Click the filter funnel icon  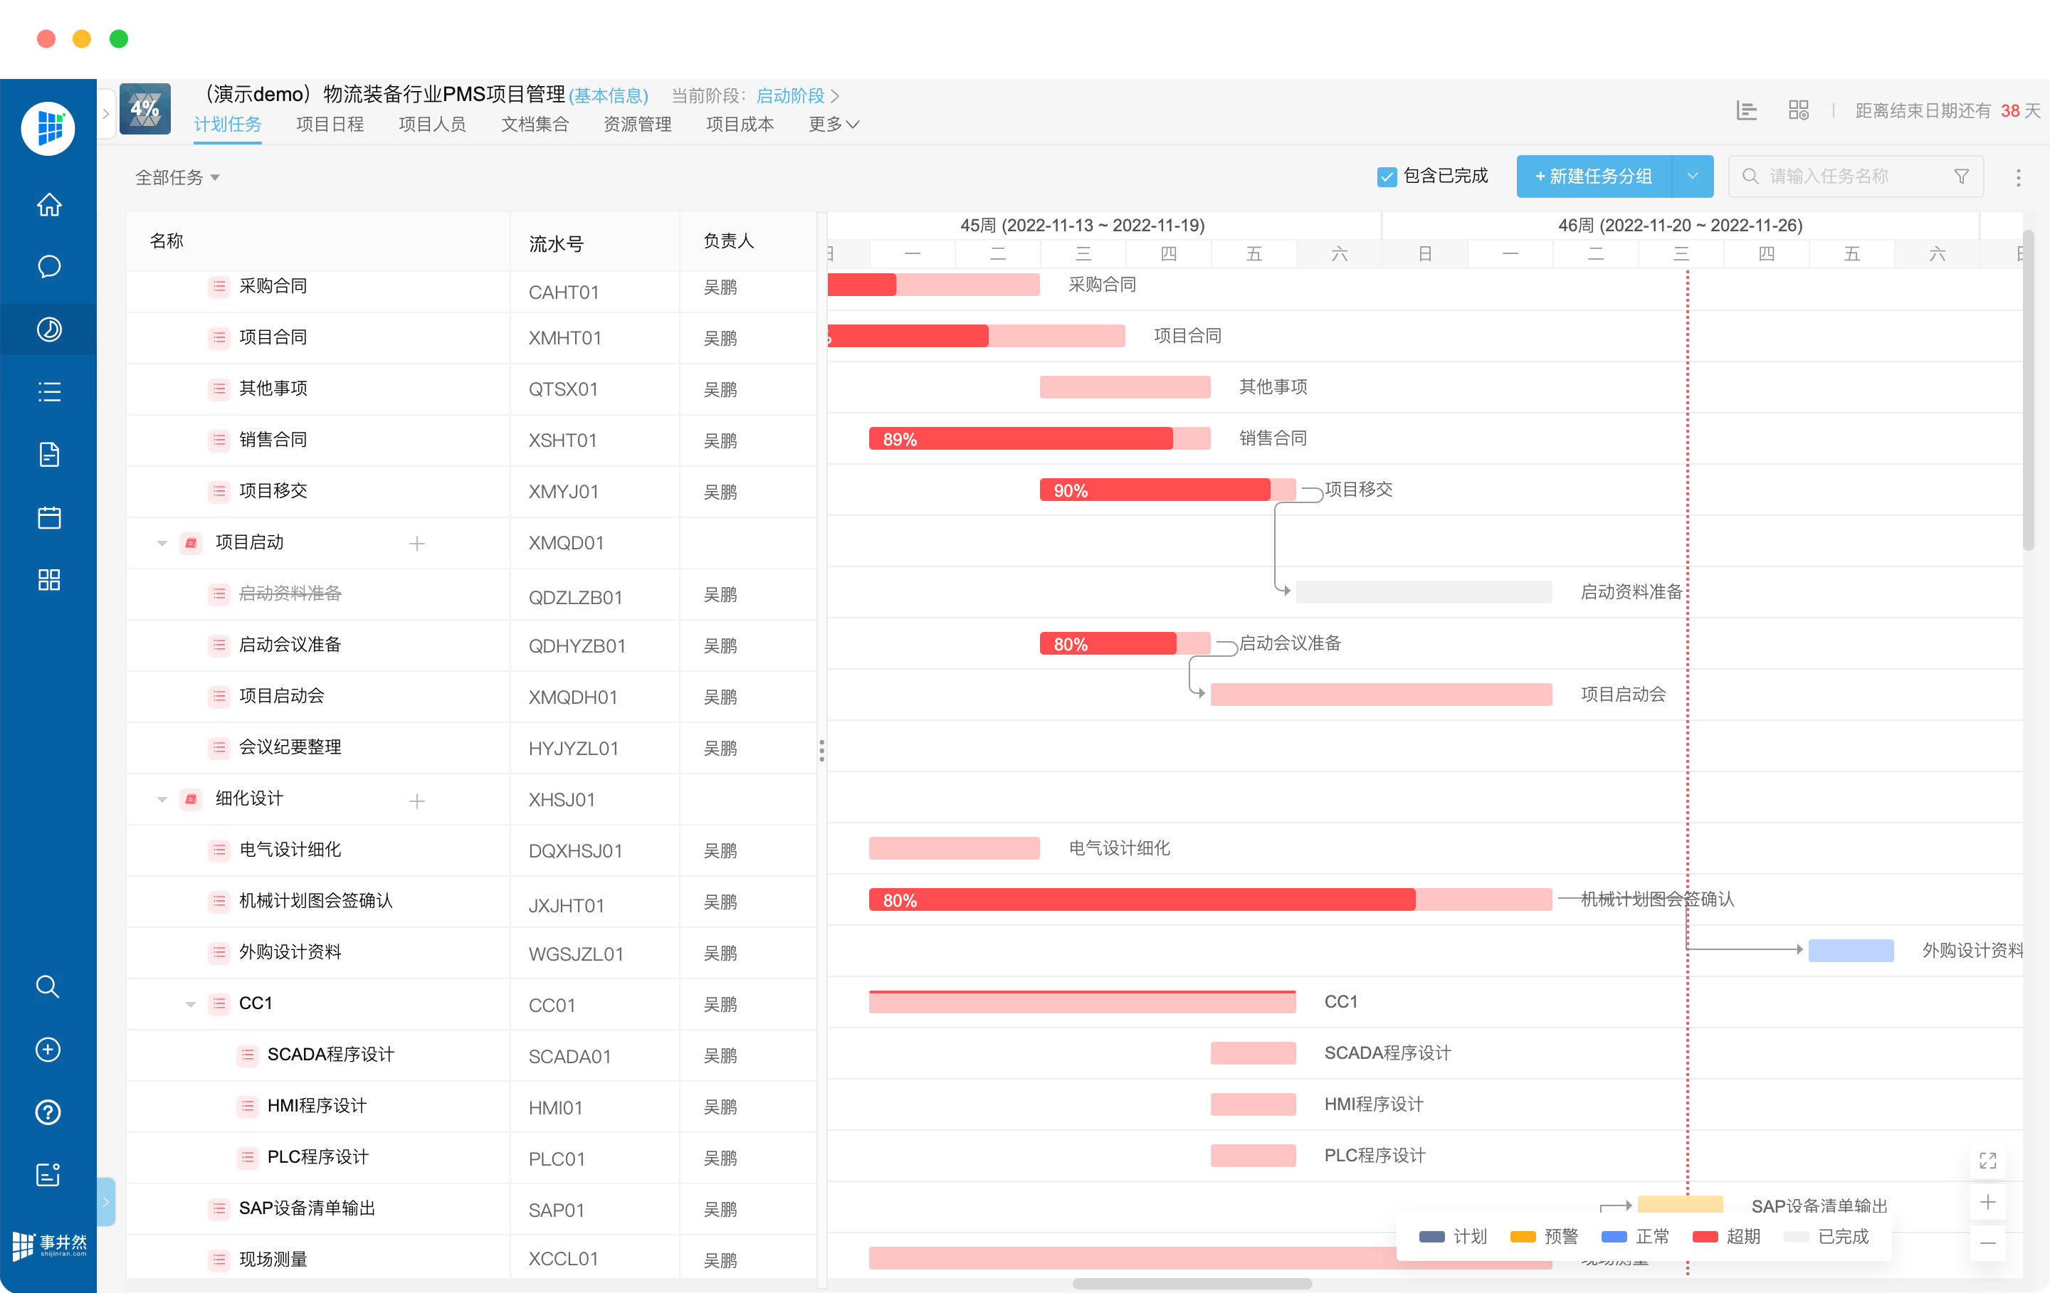coord(1962,176)
